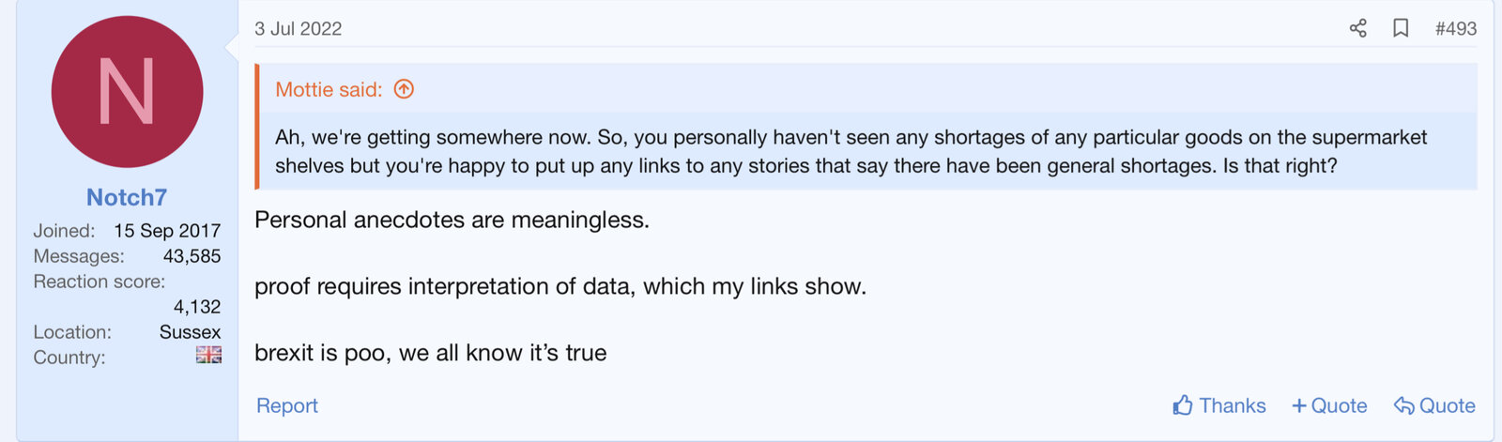Open the Notch7 username profile link

coord(127,197)
